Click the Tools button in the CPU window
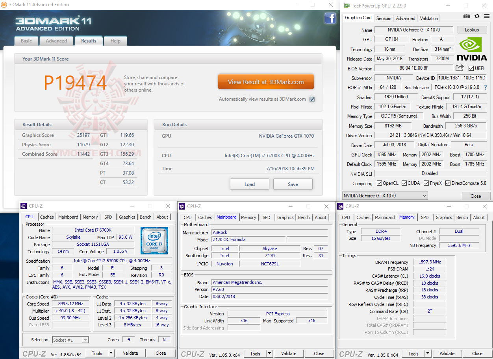Screen dimensions: 493x359 pos(97,353)
